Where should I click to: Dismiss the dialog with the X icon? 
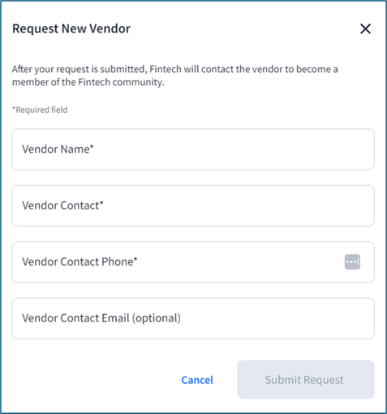365,28
